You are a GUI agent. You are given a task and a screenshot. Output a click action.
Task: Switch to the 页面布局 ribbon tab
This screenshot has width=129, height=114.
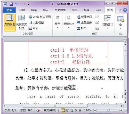[x=60, y=10]
